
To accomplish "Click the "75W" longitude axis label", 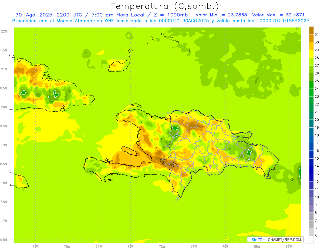I will [x=67, y=246].
